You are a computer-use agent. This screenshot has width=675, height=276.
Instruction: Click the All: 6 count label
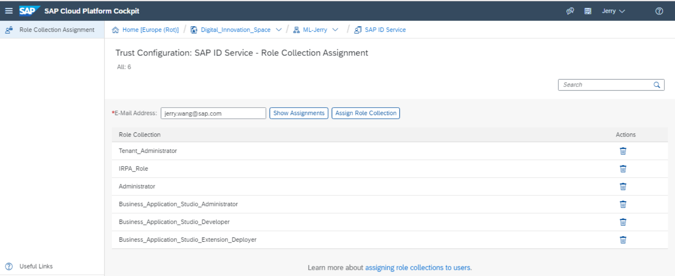coord(124,67)
